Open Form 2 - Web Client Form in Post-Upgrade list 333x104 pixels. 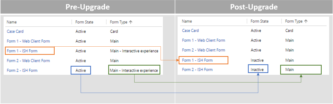(204, 50)
